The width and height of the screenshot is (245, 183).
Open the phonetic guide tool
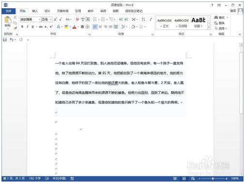(83, 19)
